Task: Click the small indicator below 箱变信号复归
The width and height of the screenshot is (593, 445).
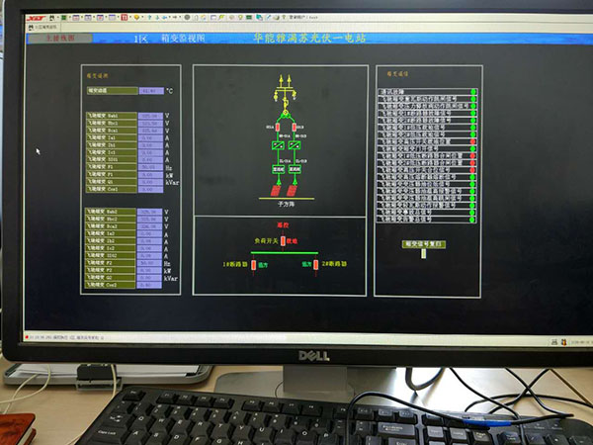Action: (424, 253)
